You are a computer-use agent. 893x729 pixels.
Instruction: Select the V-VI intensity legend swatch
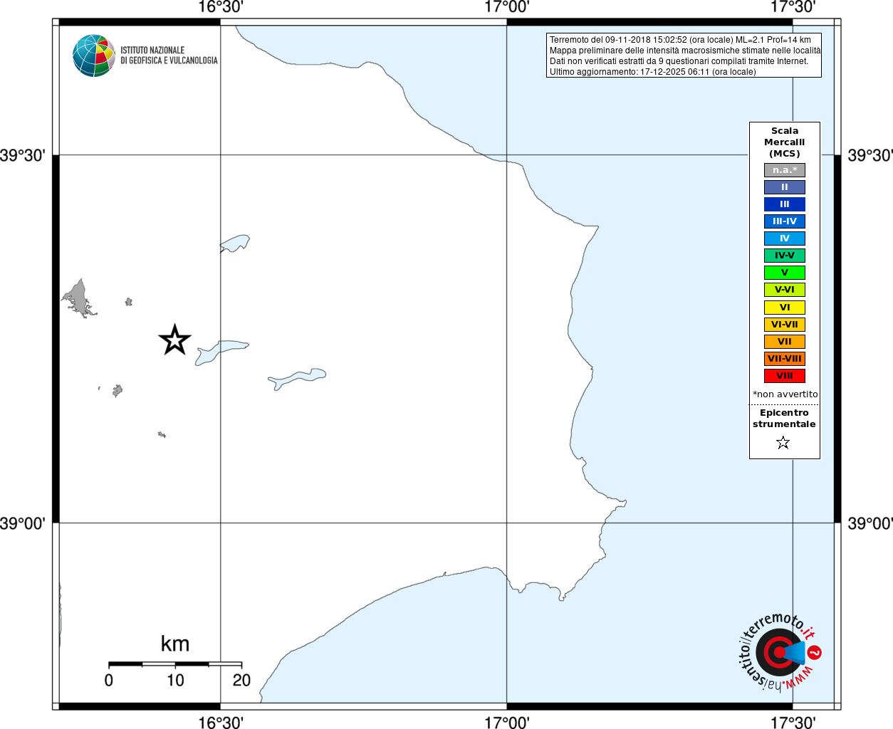[785, 290]
